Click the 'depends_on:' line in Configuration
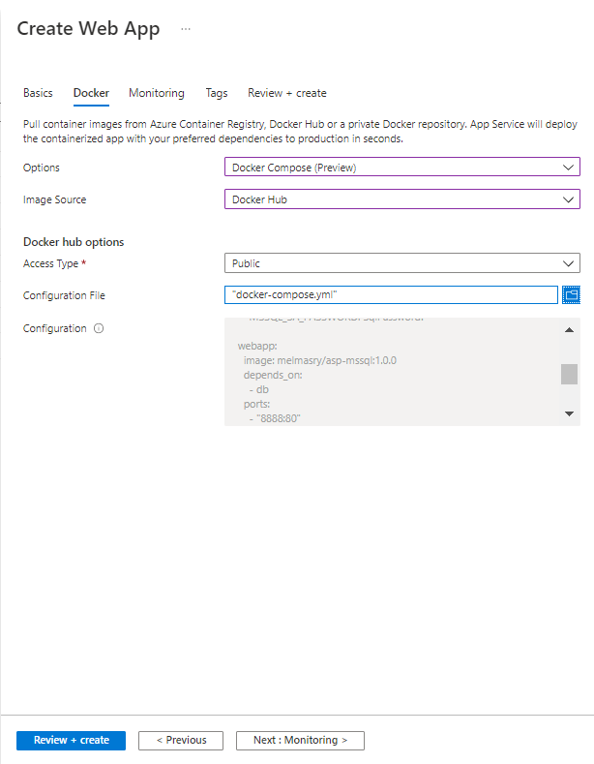 tap(273, 375)
